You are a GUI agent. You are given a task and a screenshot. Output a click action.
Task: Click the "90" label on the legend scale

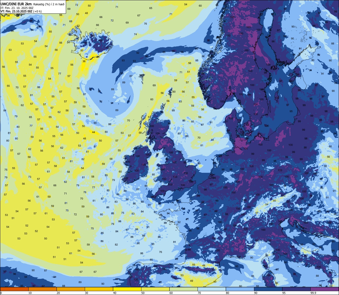coord(256,293)
